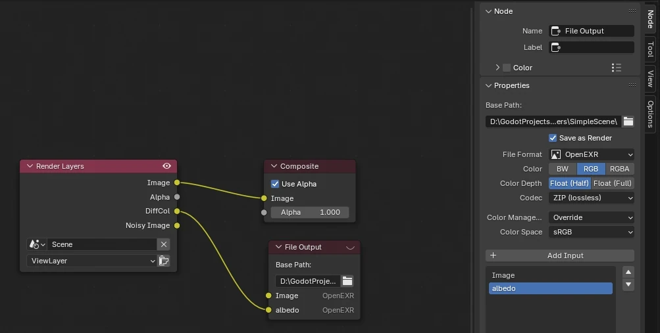This screenshot has height=333, width=660.
Task: Select BW color mode
Action: 563,169
